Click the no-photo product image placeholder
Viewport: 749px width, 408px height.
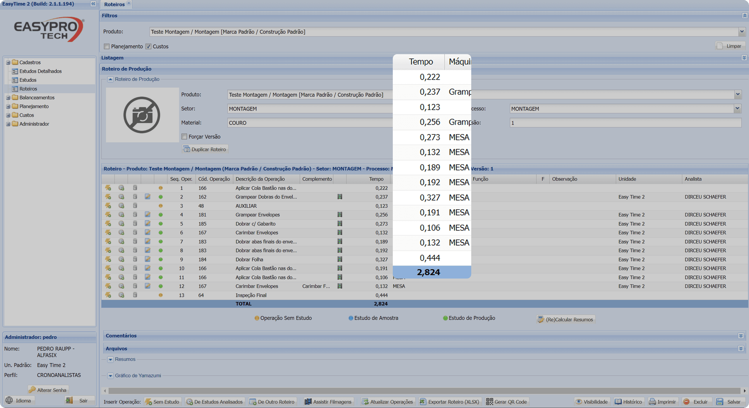coord(142,115)
